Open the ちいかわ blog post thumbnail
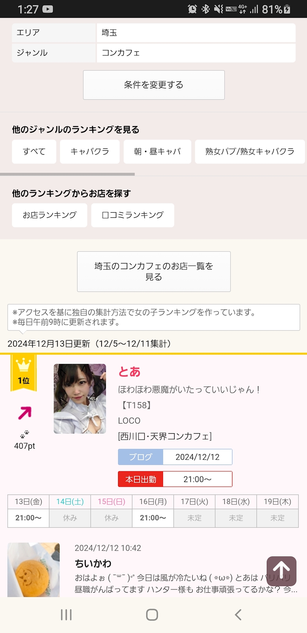This screenshot has width=307, height=633. click(34, 570)
